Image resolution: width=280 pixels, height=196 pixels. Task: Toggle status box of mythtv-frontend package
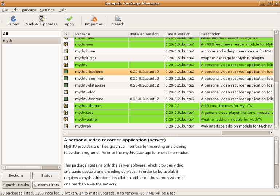click(x=66, y=99)
